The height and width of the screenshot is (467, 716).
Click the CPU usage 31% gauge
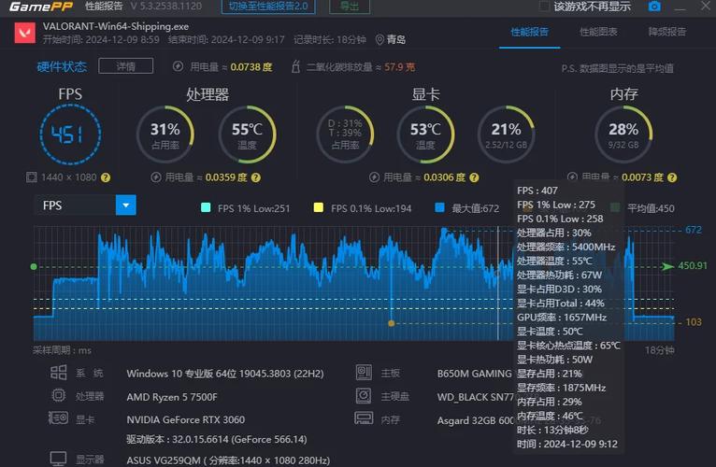point(165,134)
